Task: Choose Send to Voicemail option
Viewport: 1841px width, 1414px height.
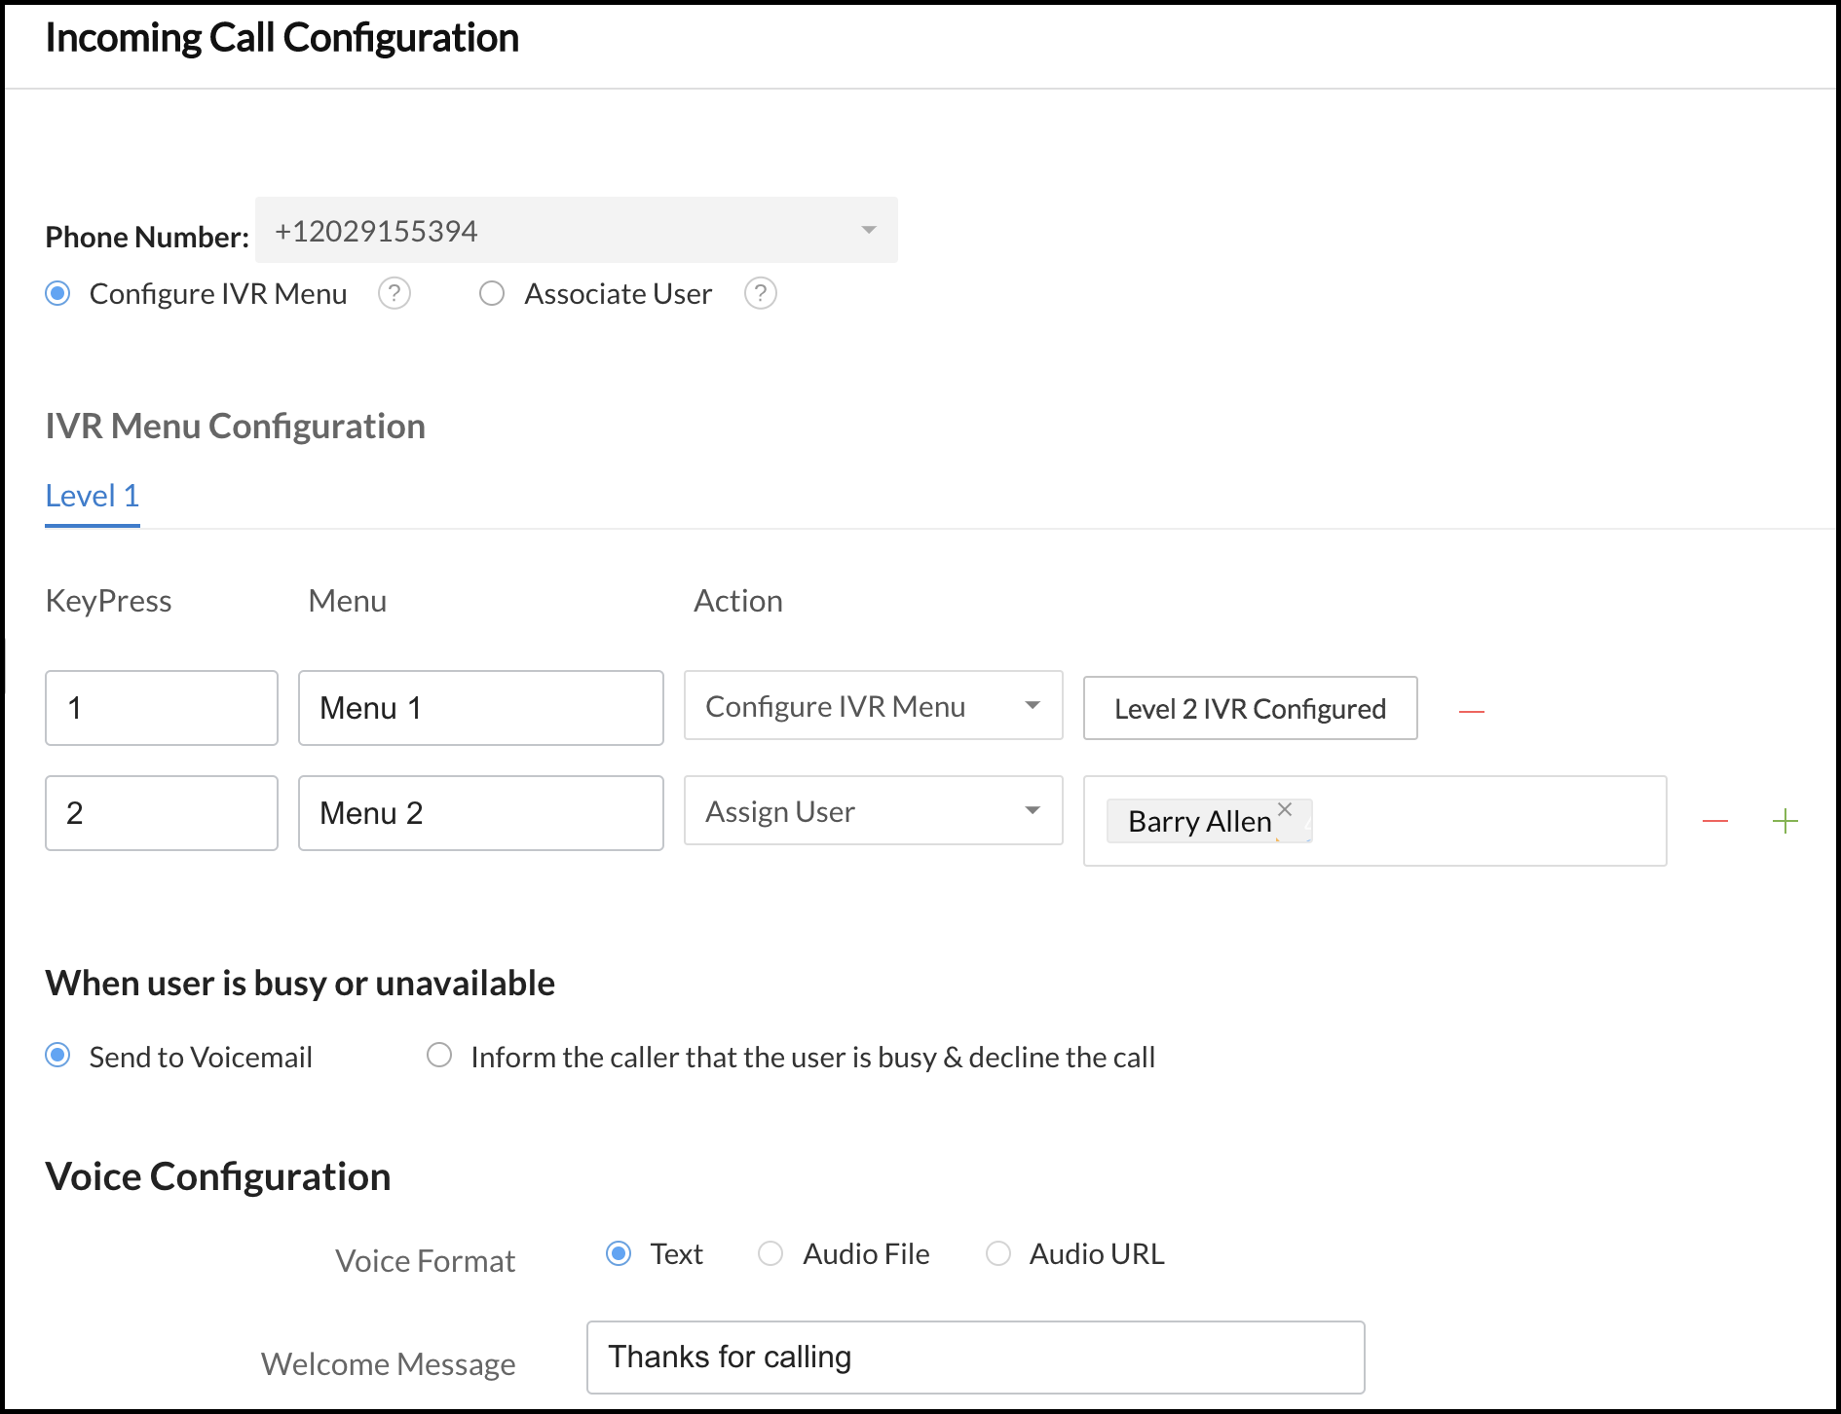Action: tap(58, 1056)
